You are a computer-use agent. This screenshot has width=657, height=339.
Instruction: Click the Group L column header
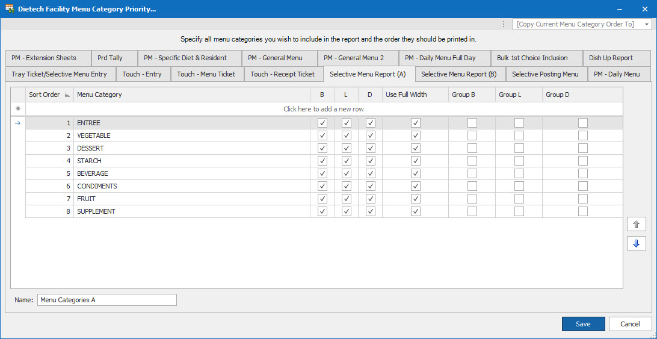click(x=519, y=95)
